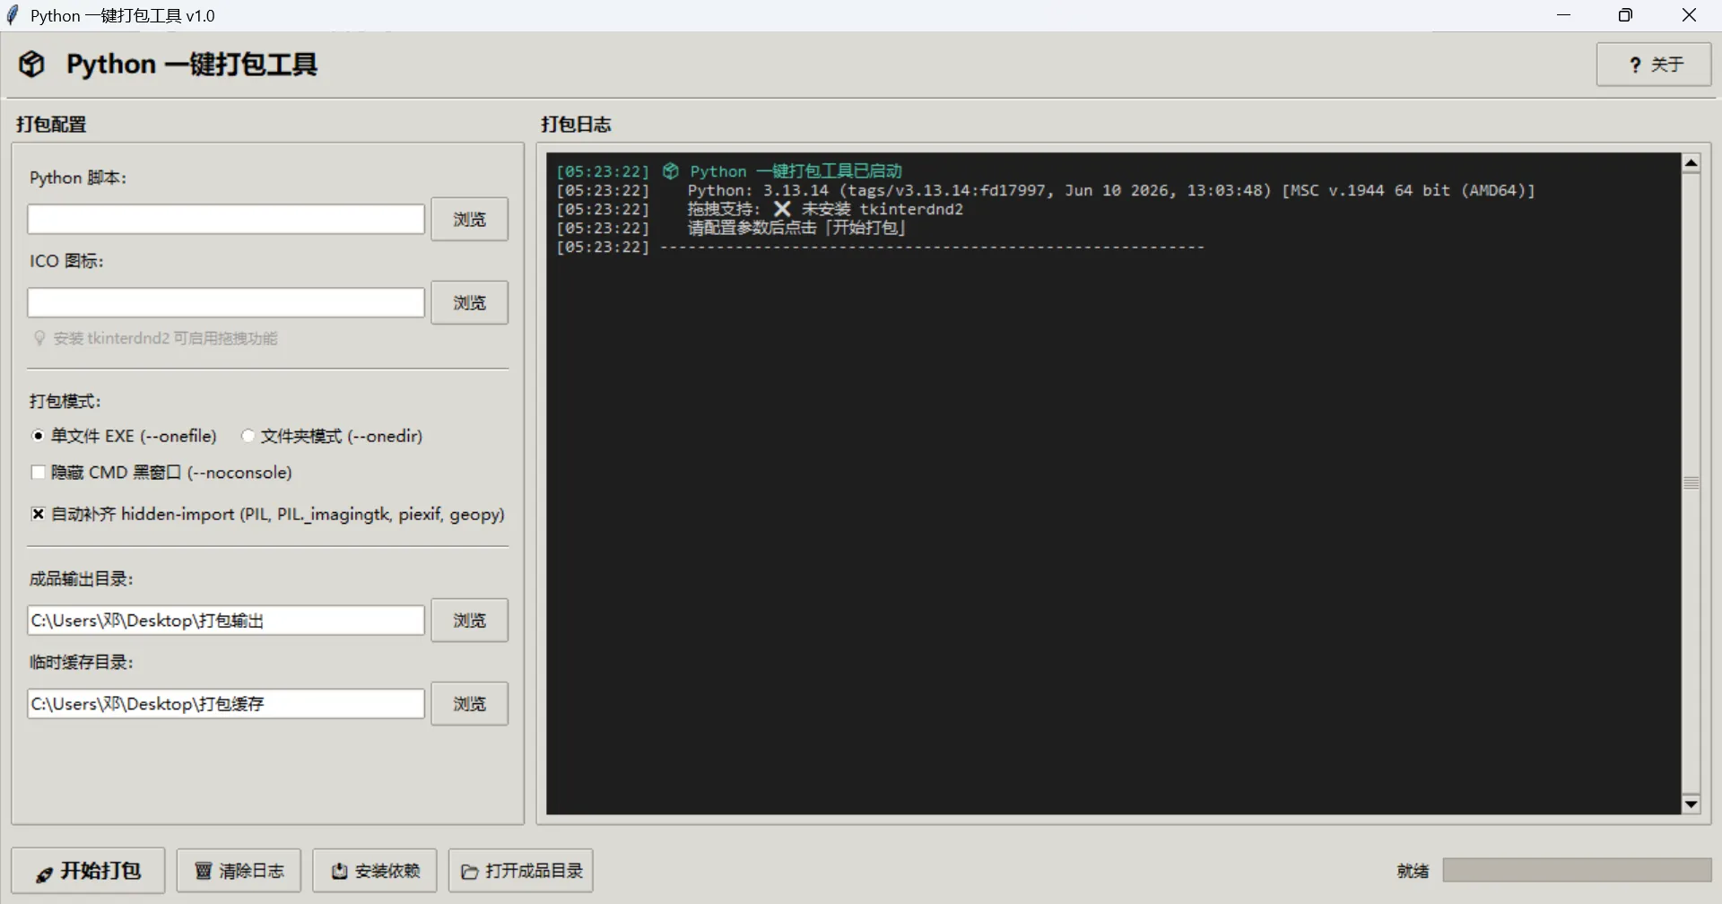Screen dimensions: 1722x904
Task: Browse for the Python 脚本 file
Action: 469,220
